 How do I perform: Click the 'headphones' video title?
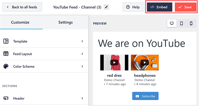coord(145,76)
